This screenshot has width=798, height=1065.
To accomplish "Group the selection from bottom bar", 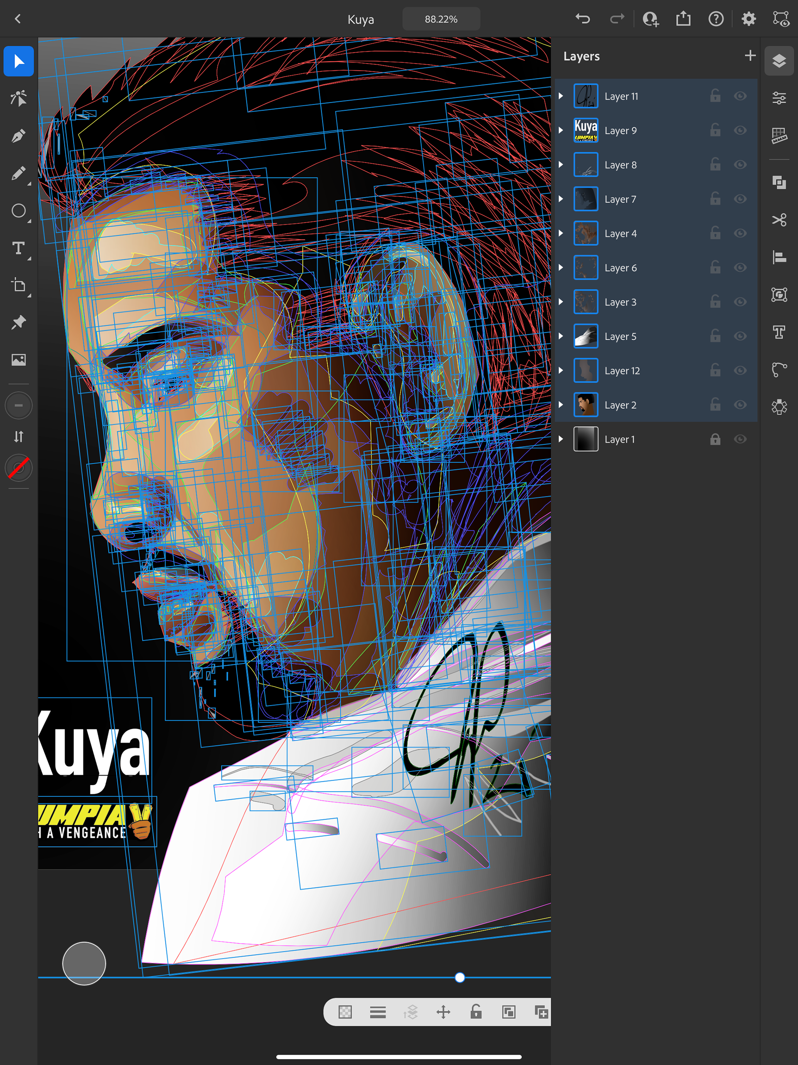I will point(509,1012).
